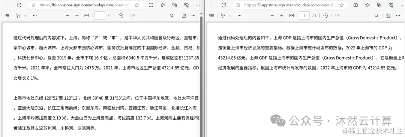The width and height of the screenshot is (405, 137).
Task: Zoom in the left PDF document
Action: (77, 16)
